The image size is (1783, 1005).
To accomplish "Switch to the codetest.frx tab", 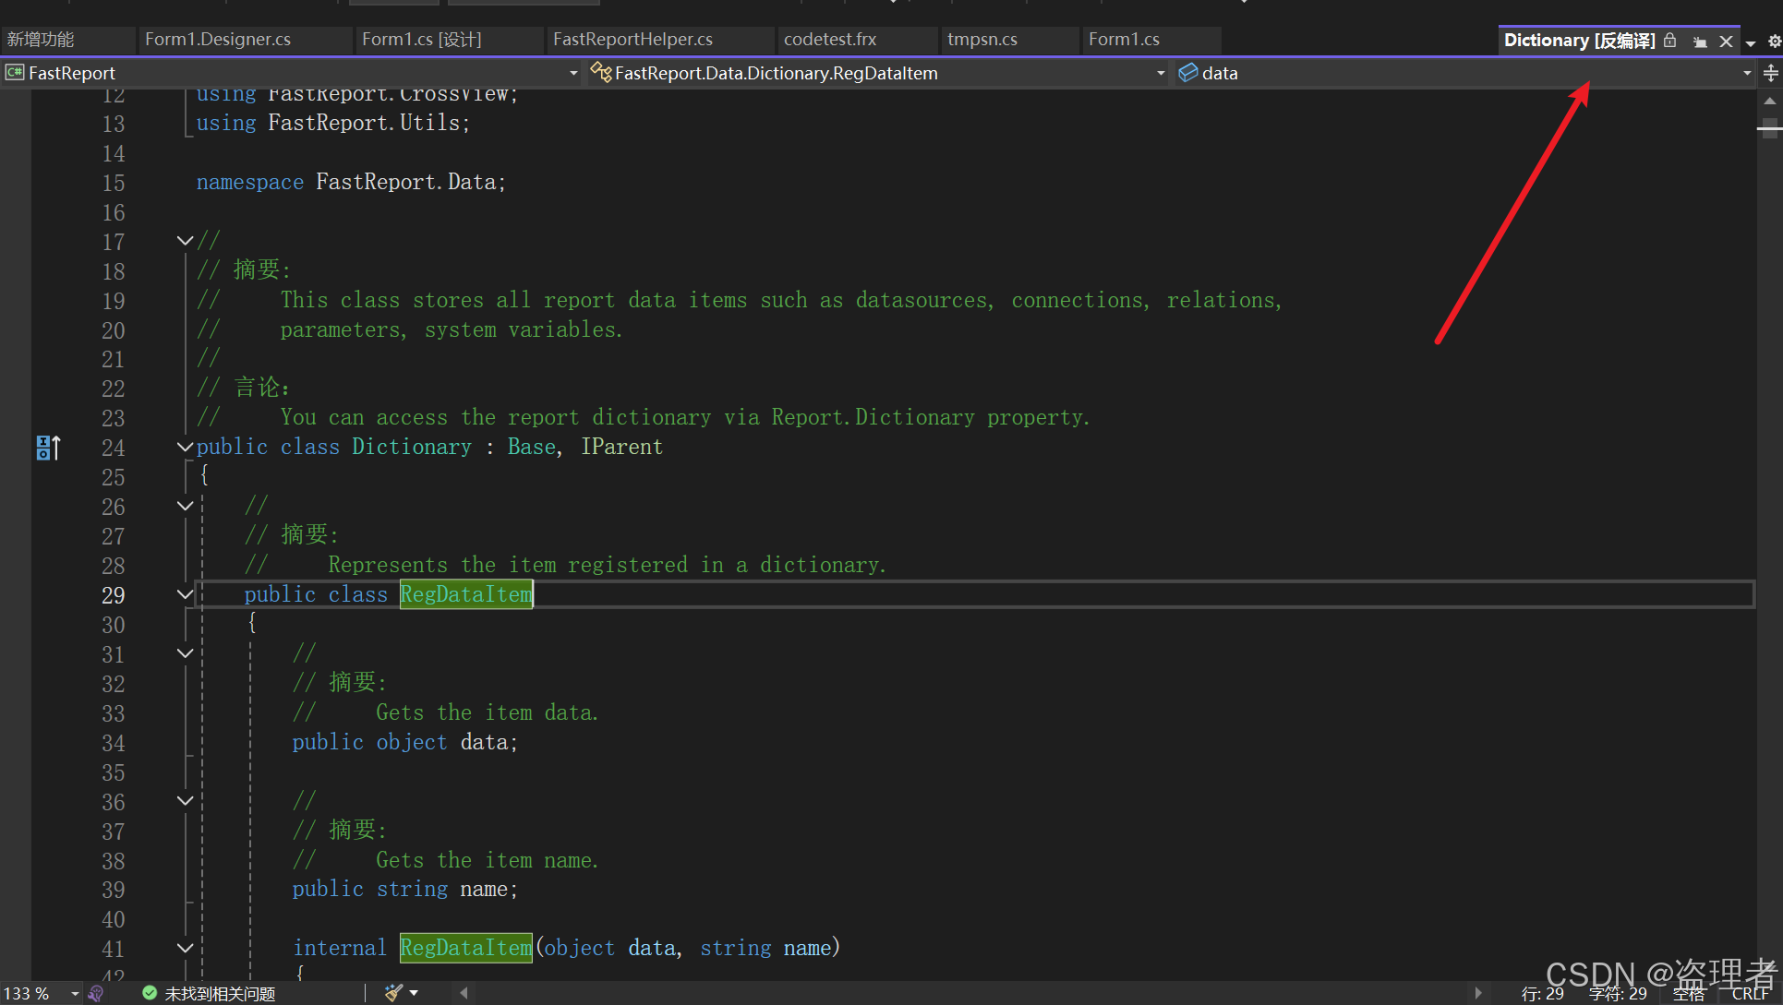I will pos(829,40).
